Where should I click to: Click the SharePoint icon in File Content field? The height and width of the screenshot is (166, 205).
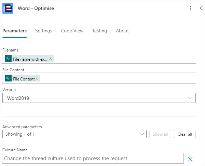pyautogui.click(x=8, y=78)
